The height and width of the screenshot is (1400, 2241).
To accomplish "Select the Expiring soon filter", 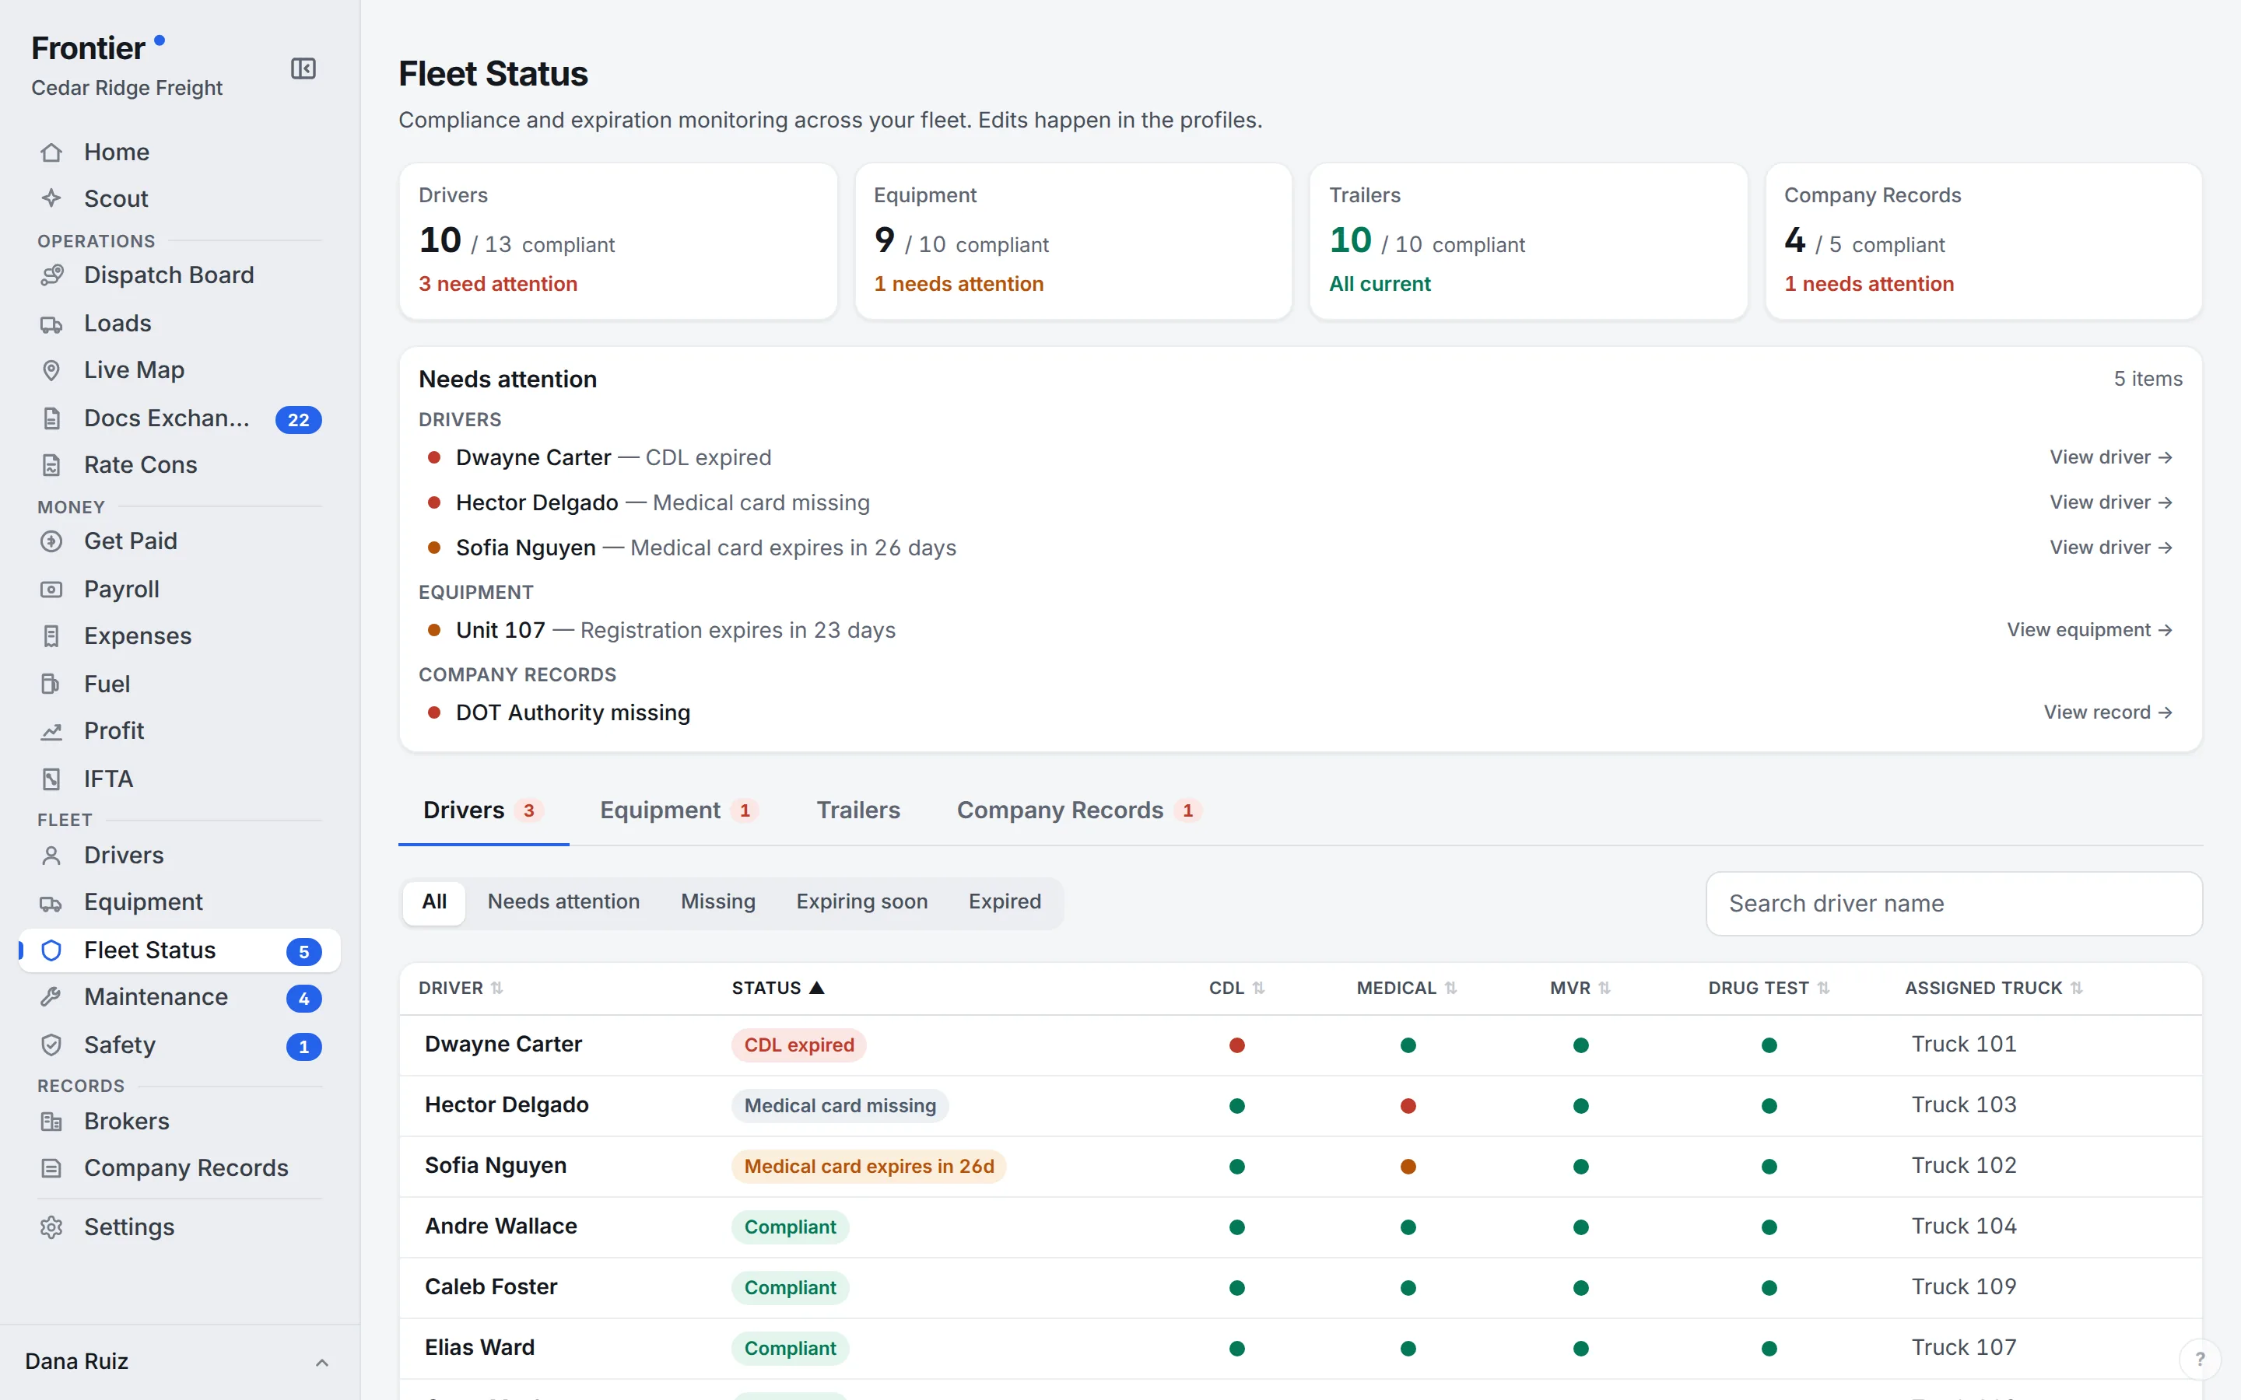I will tap(861, 902).
